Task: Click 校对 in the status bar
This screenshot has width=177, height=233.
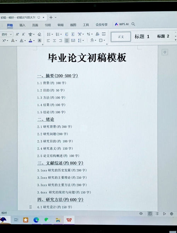Action: tap(4, 213)
